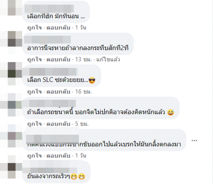The image size is (213, 184).
Task: Like the 'เลือก SLC ซะด้วย' comment
Action: click(35, 92)
